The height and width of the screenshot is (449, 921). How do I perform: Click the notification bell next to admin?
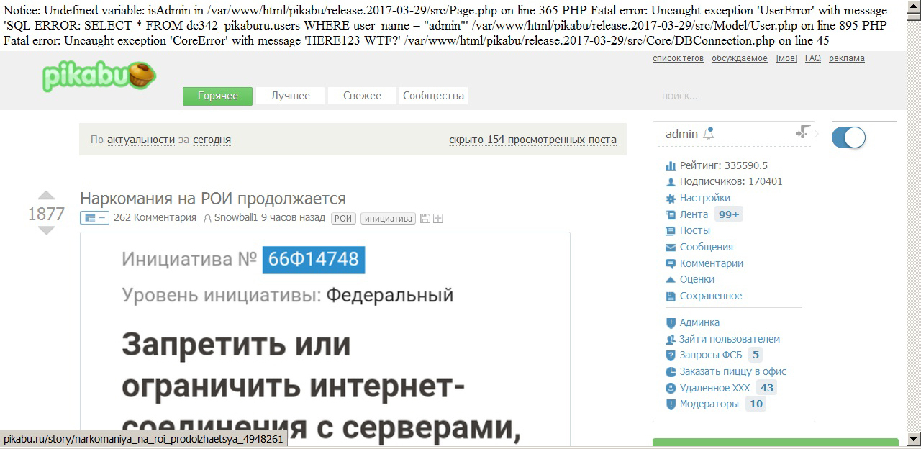(709, 133)
